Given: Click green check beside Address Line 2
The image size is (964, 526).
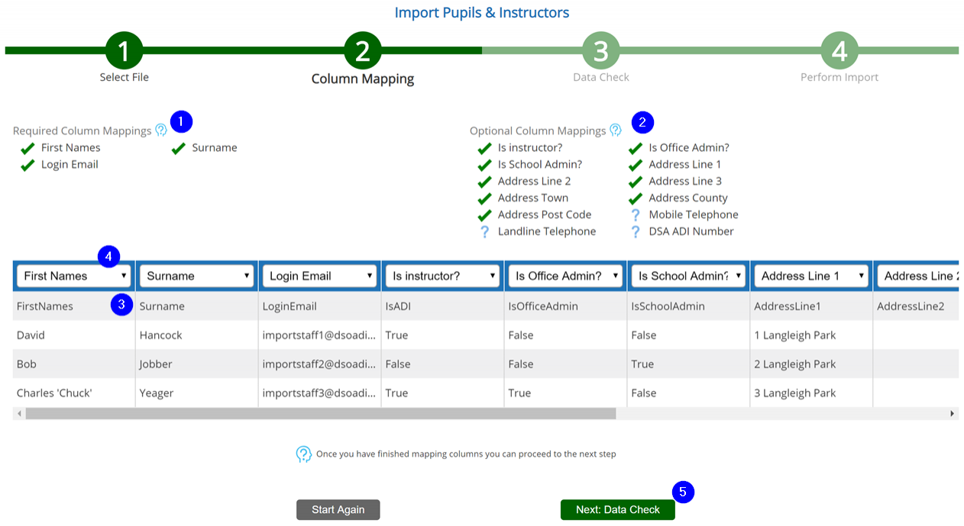Looking at the screenshot, I should (x=484, y=182).
